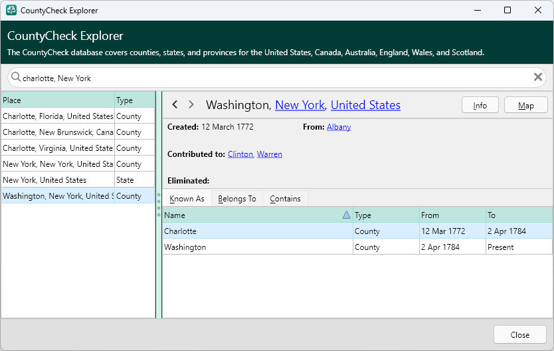Screen dimensions: 554x351
Task: Click the search magnifier icon
Action: click(15, 76)
